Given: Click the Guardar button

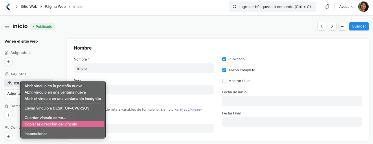Looking at the screenshot, I should coord(359,26).
